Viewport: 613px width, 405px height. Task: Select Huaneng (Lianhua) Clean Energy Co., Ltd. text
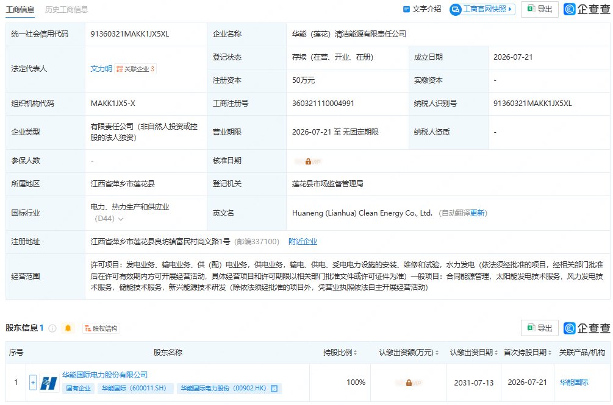coord(362,213)
